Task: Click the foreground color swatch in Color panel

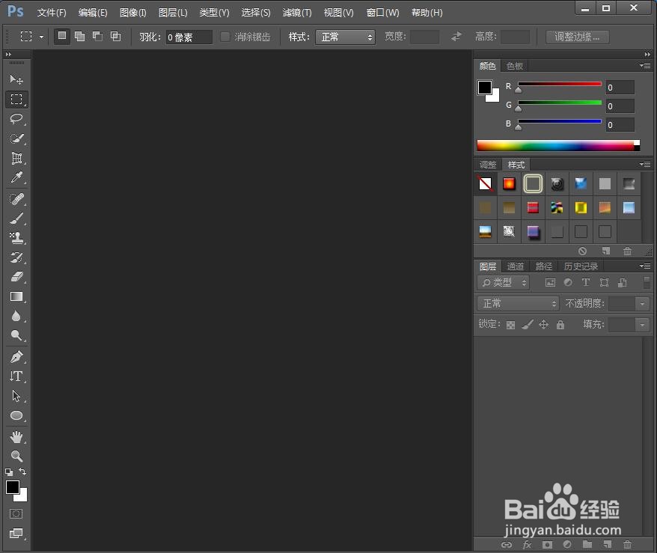Action: click(485, 88)
